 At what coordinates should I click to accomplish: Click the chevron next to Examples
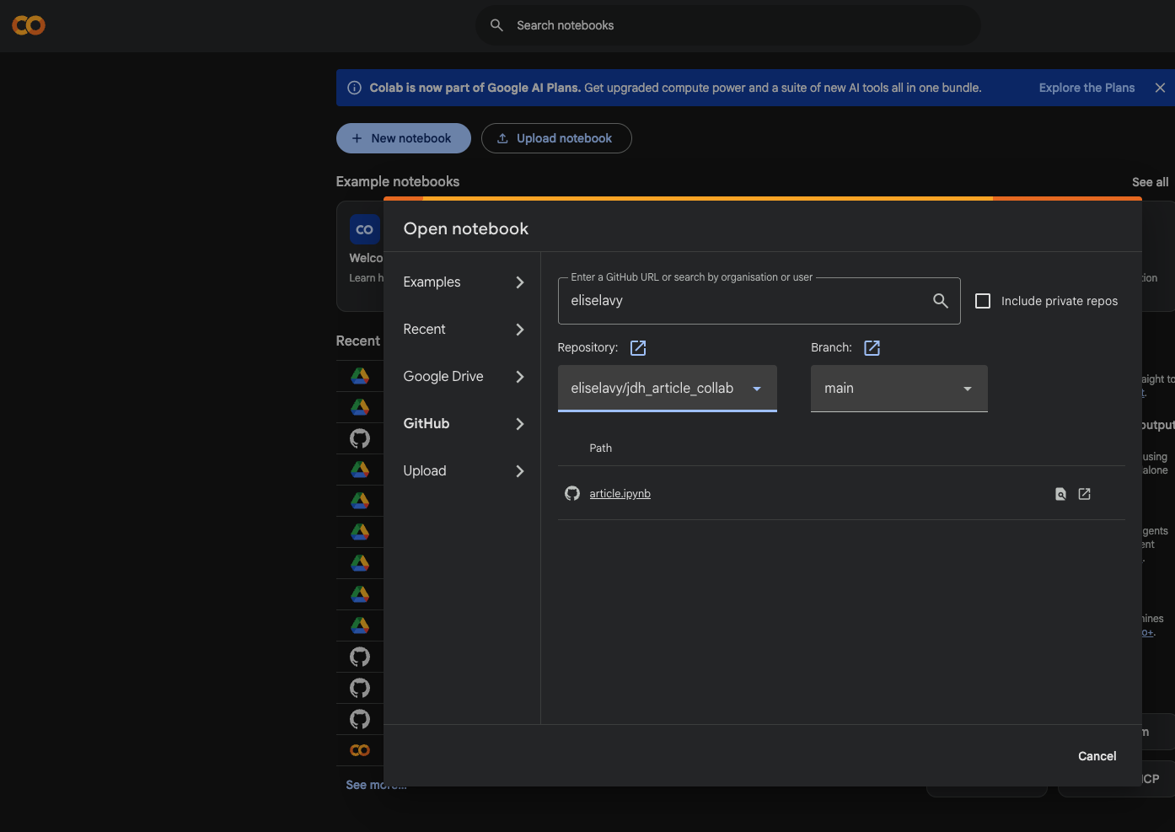point(520,282)
